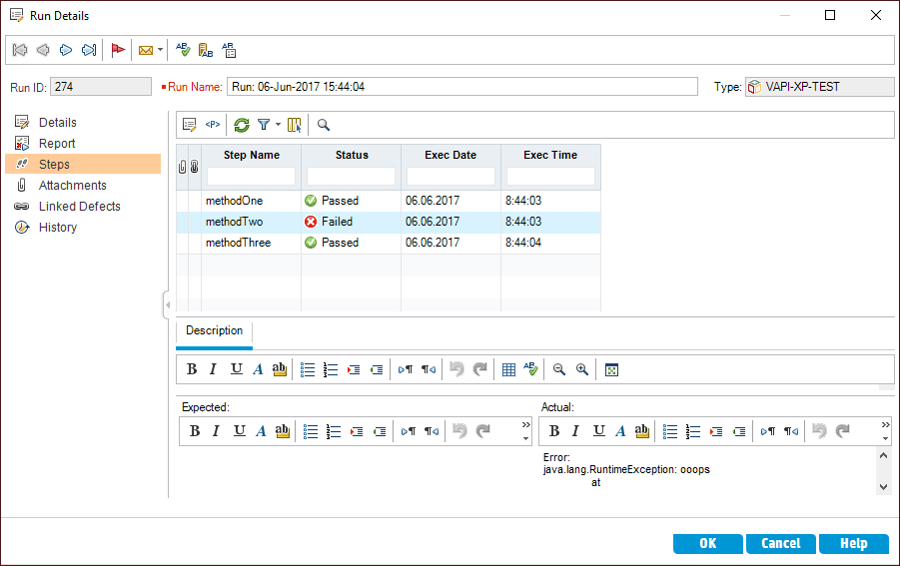Click the Cancel button
Screen dimensions: 900x566
tap(780, 543)
